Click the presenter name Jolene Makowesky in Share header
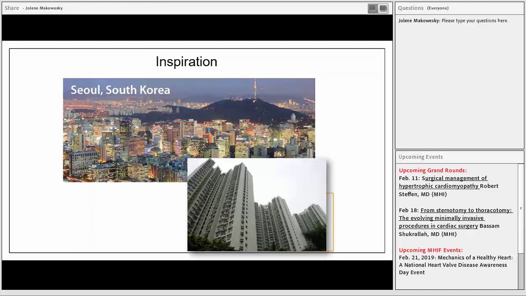This screenshot has height=296, width=526. (44, 8)
